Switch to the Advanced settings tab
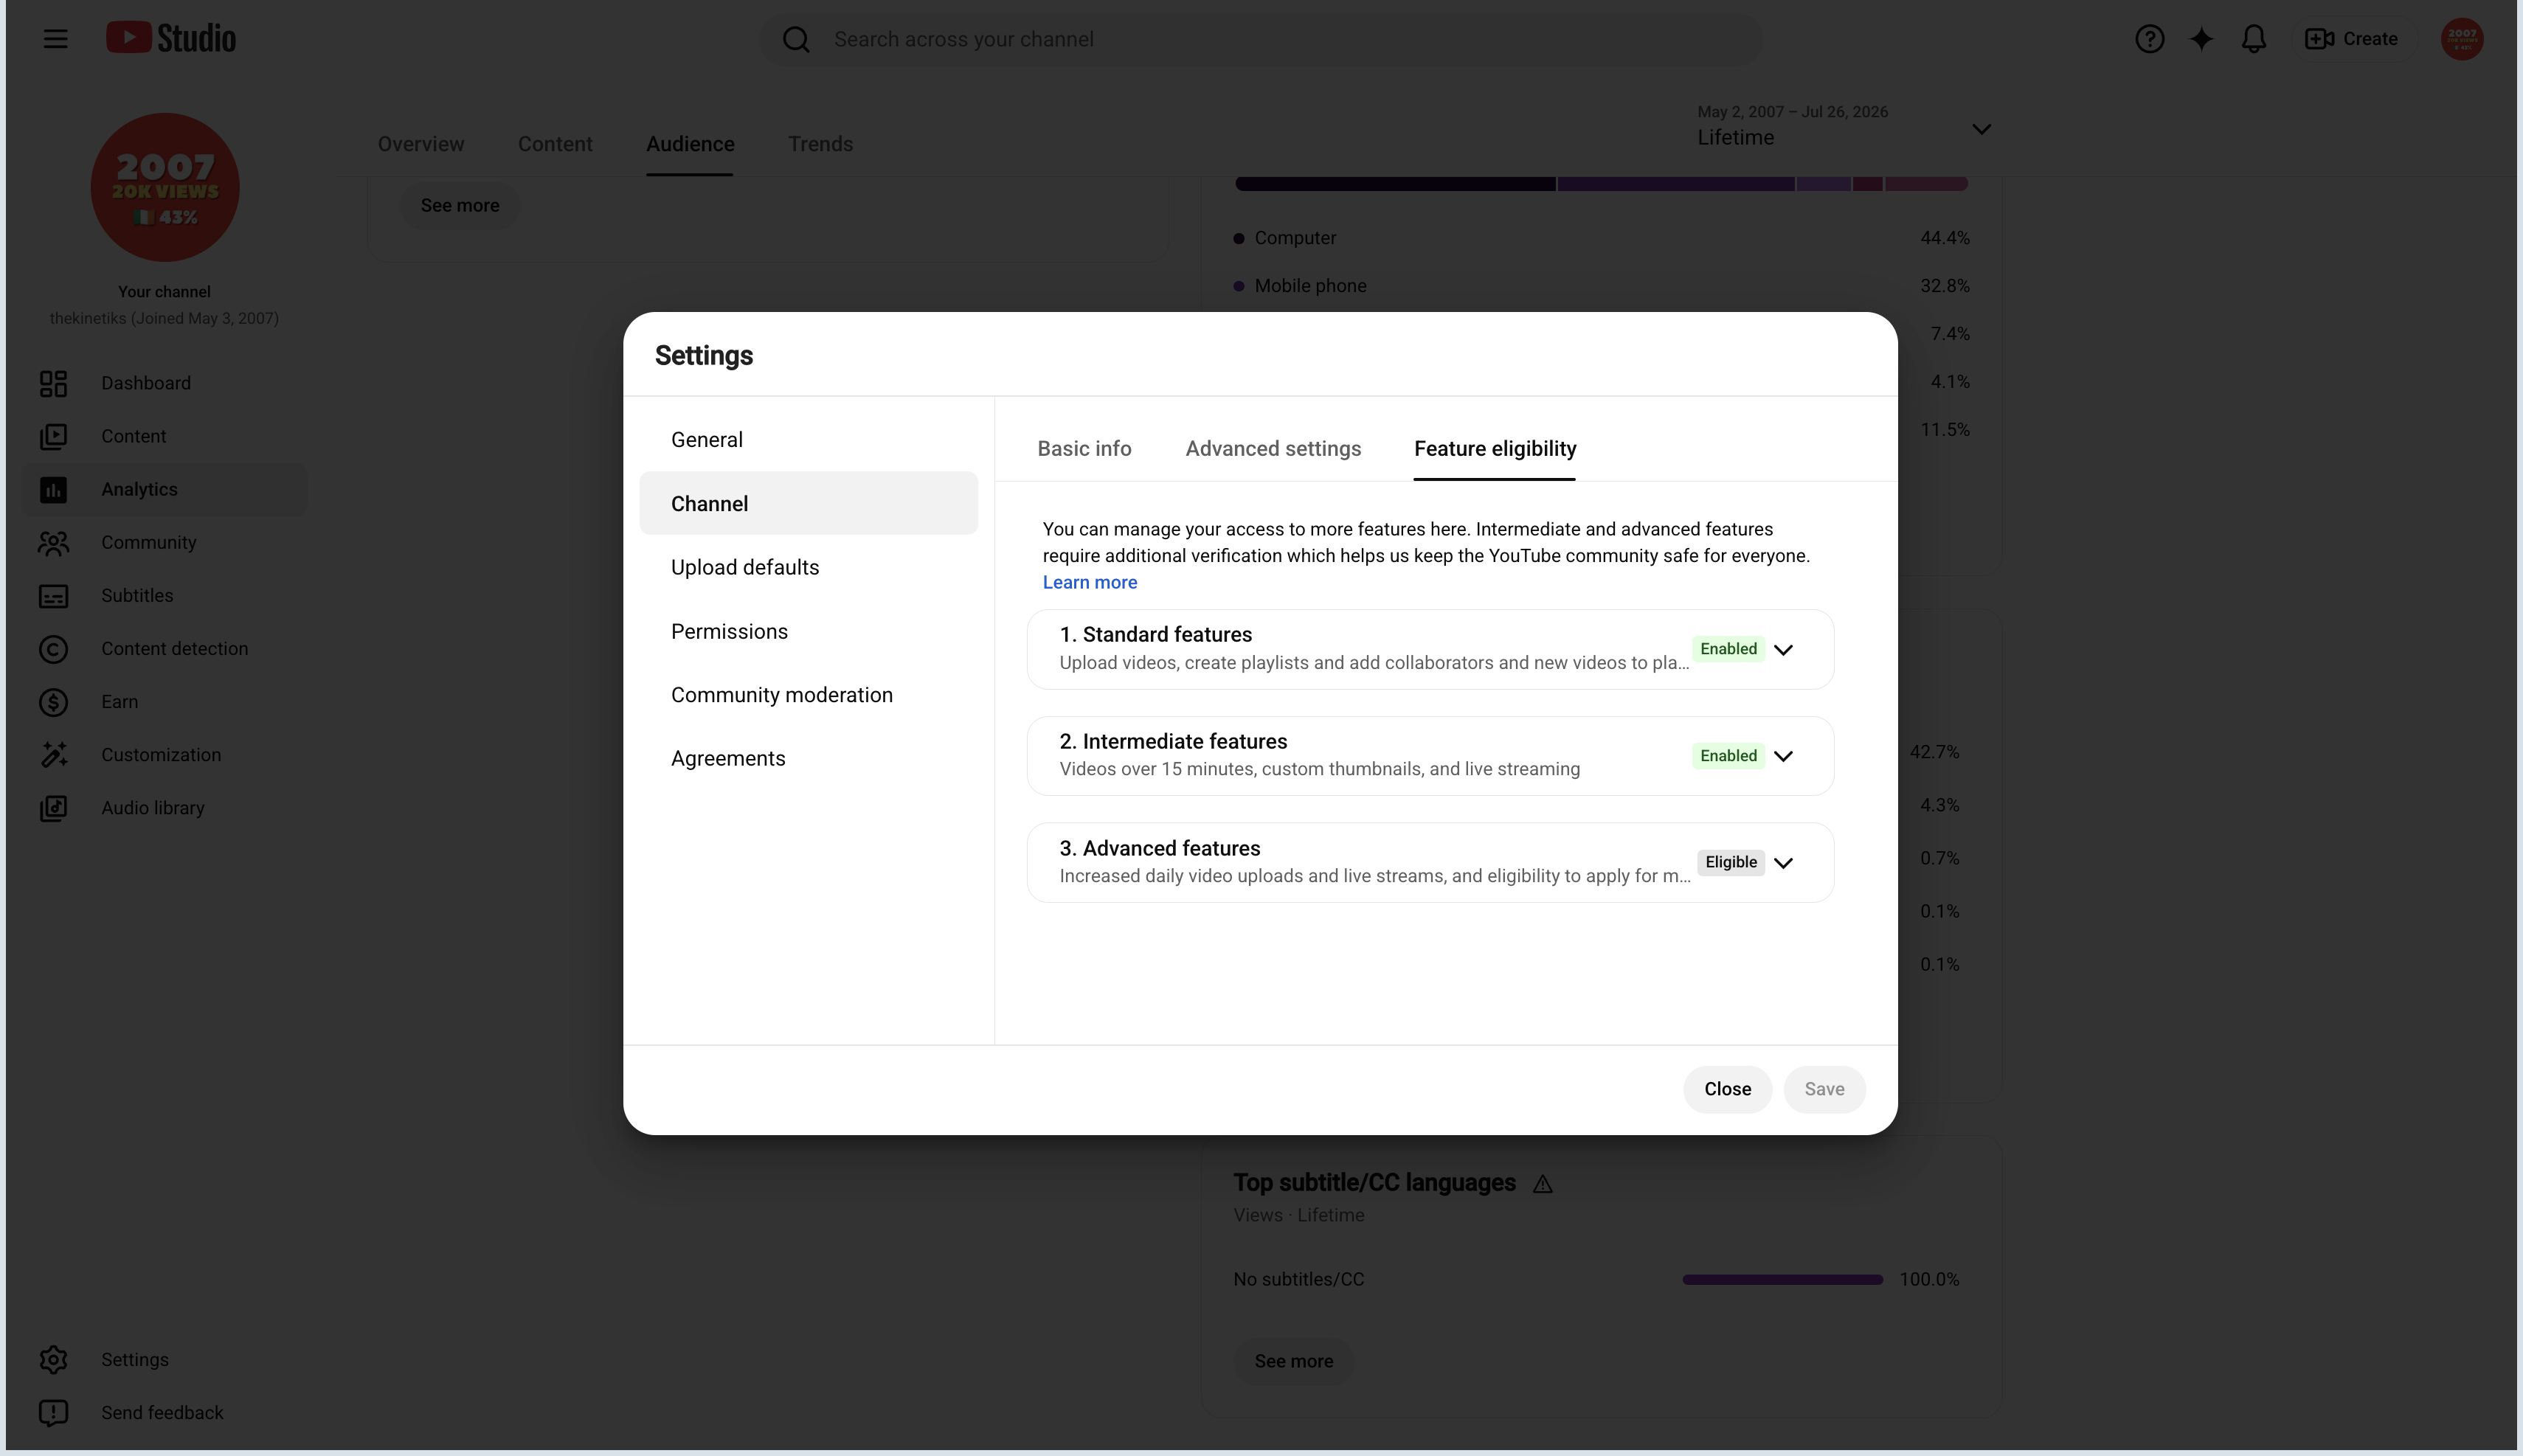Image resolution: width=2523 pixels, height=1456 pixels. (1273, 449)
